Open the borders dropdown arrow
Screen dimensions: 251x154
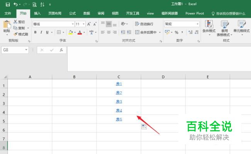[63, 32]
